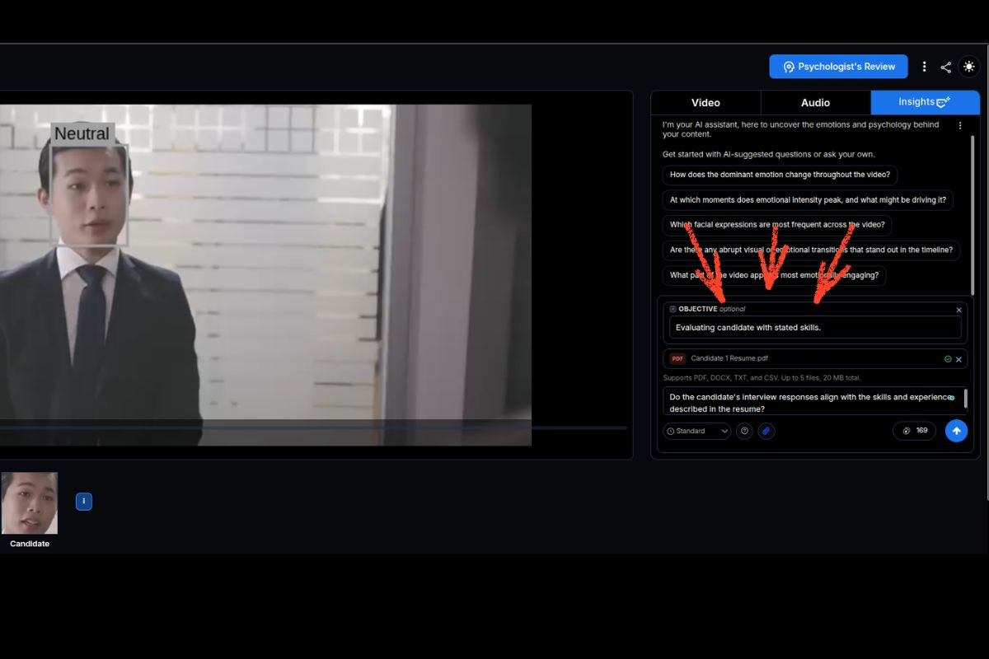Click the prompt box scrollbar

tap(965, 400)
